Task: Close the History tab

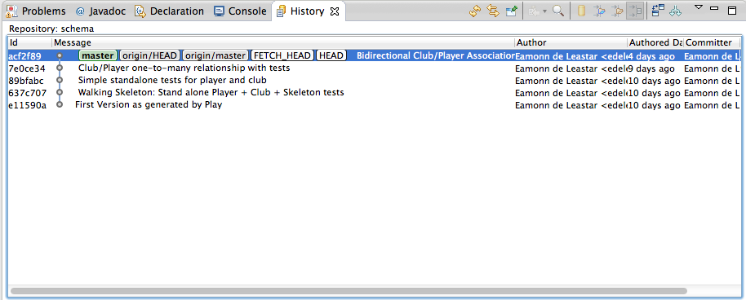Action: point(335,11)
